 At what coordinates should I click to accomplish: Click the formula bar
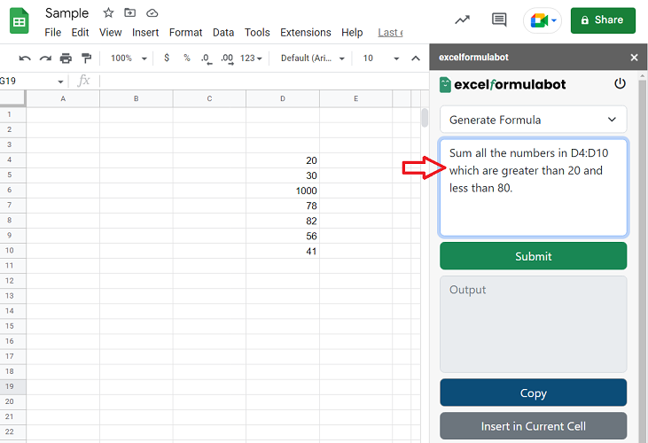pos(262,81)
